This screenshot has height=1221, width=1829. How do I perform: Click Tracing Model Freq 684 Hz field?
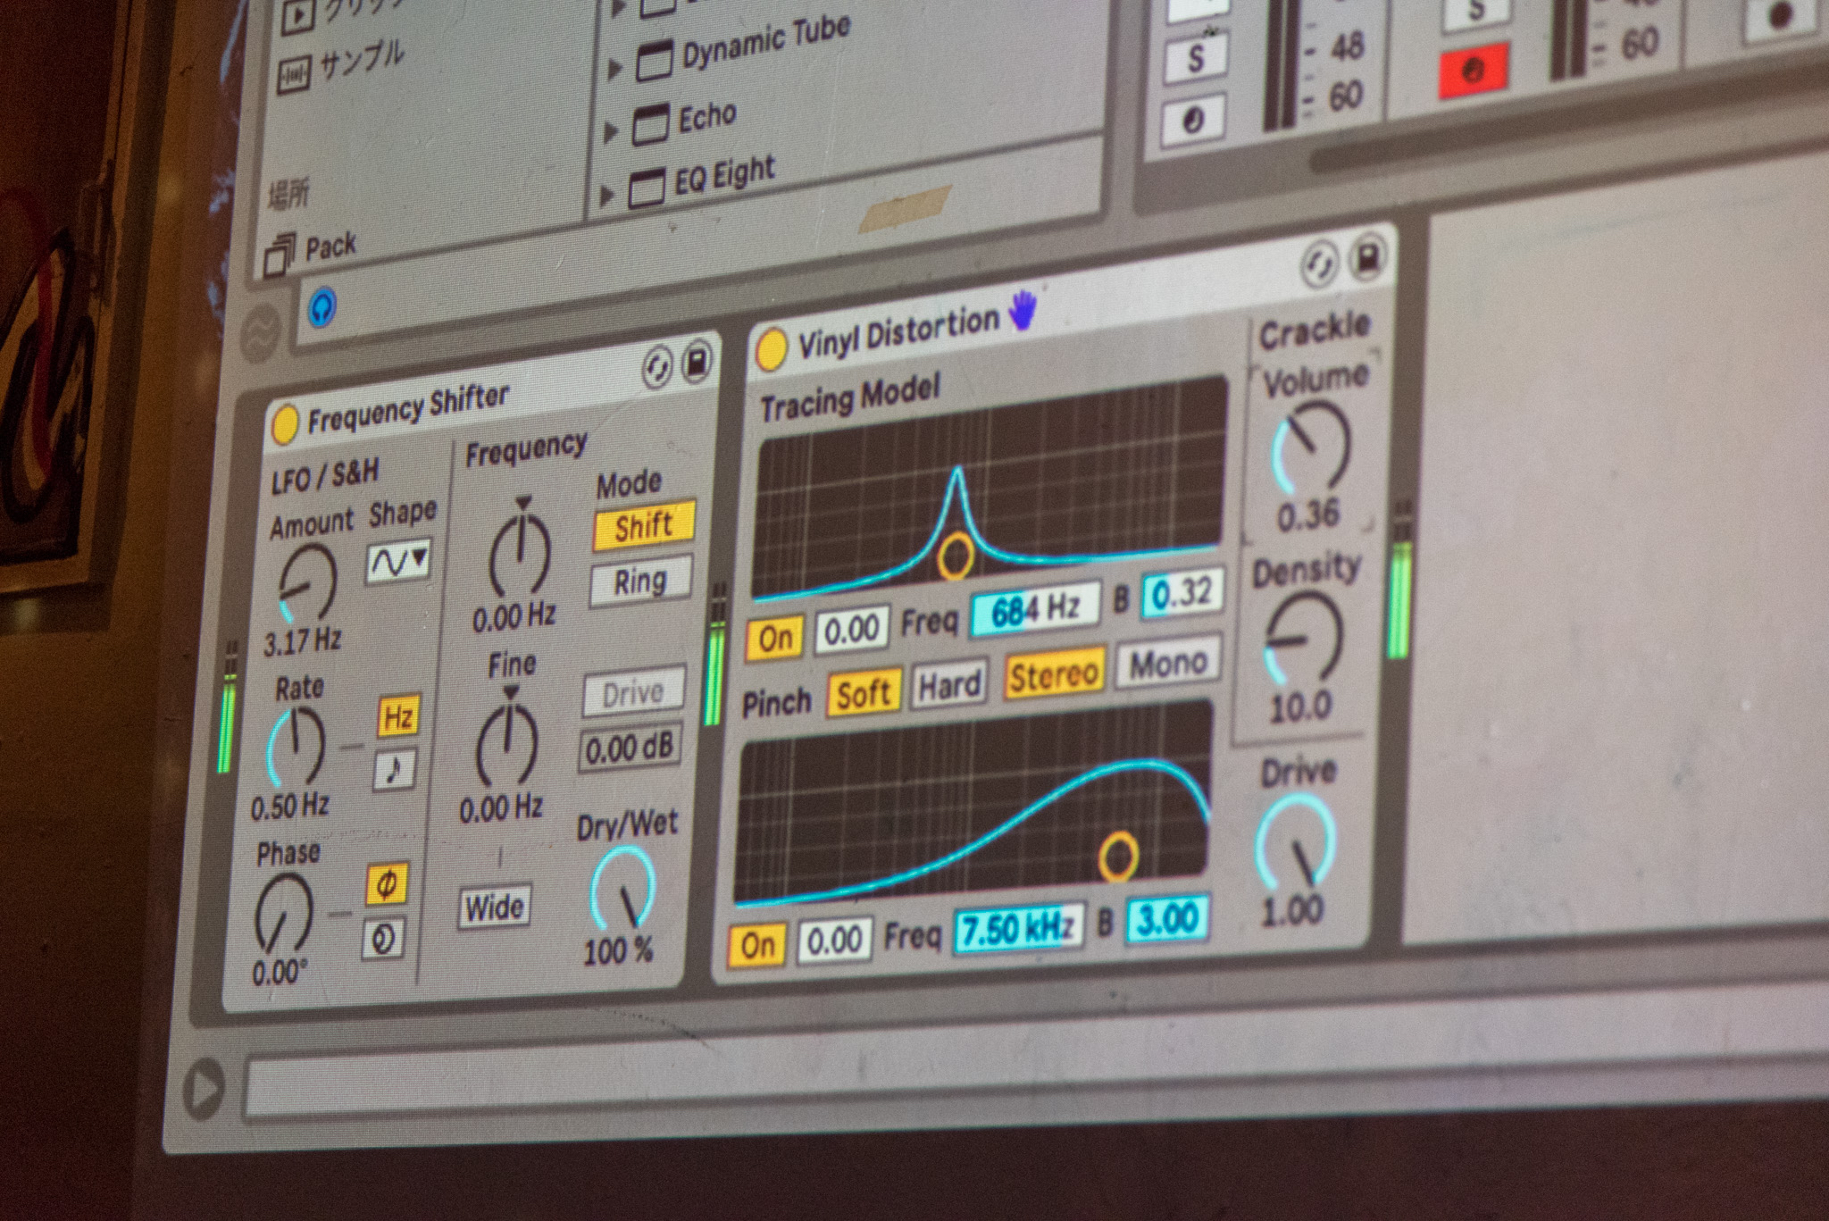[x=1034, y=609]
